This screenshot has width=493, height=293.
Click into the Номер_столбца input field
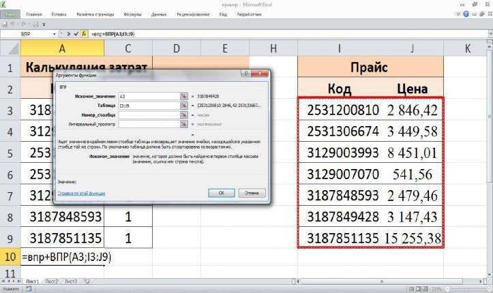coord(149,115)
